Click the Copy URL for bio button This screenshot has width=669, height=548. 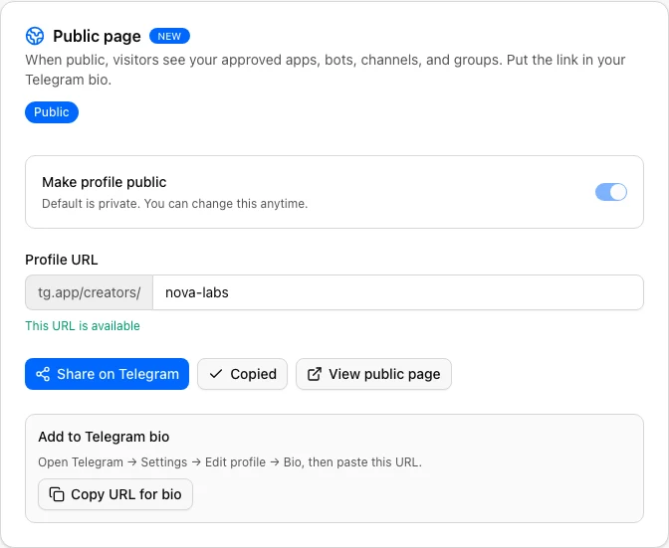point(115,494)
